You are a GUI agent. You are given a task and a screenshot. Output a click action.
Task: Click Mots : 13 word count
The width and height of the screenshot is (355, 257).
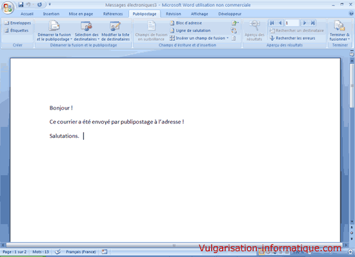pos(41,252)
